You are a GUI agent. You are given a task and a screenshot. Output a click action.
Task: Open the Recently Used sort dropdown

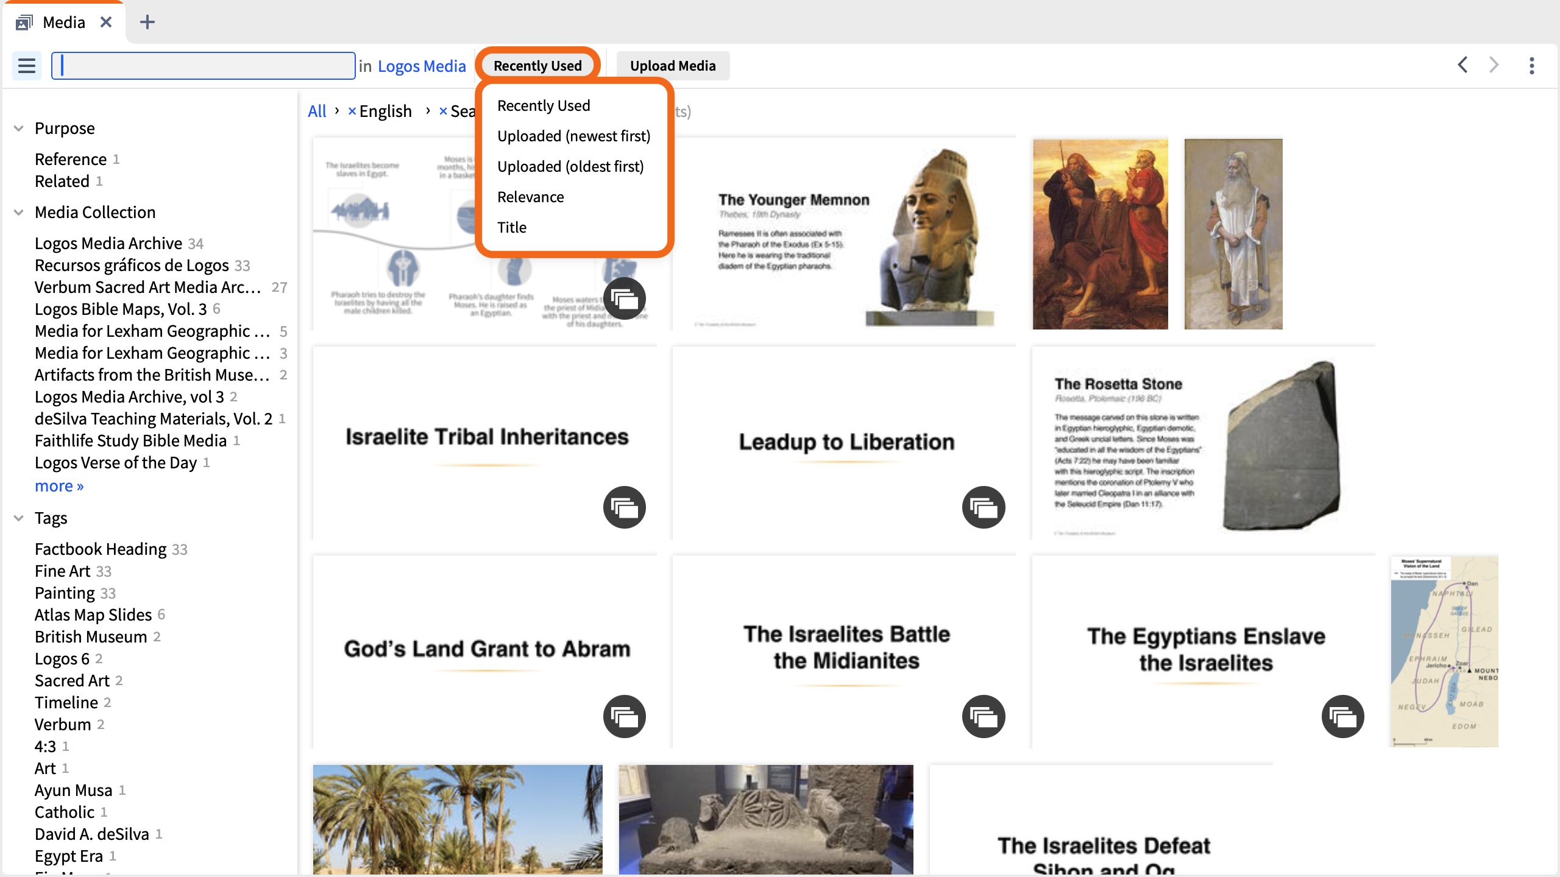coord(537,66)
